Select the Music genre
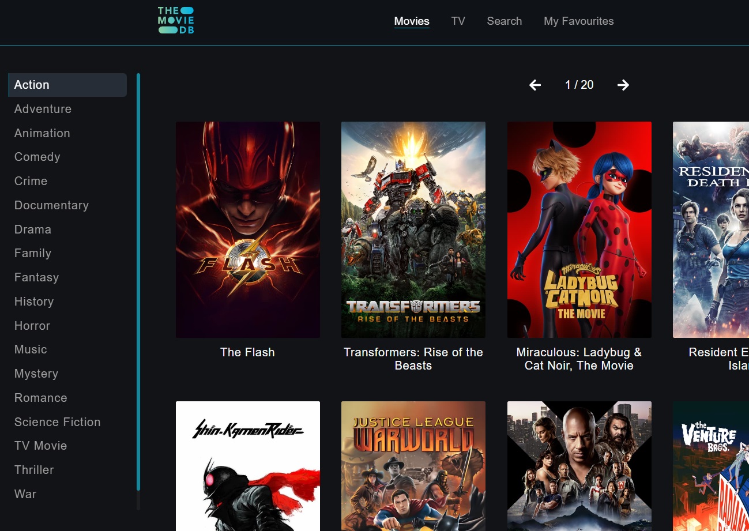This screenshot has height=531, width=749. pos(31,349)
